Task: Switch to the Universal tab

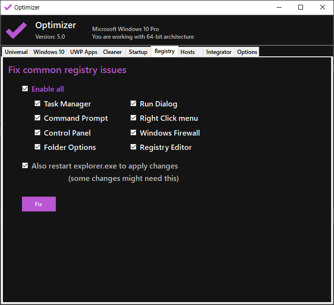Action: click(x=16, y=52)
